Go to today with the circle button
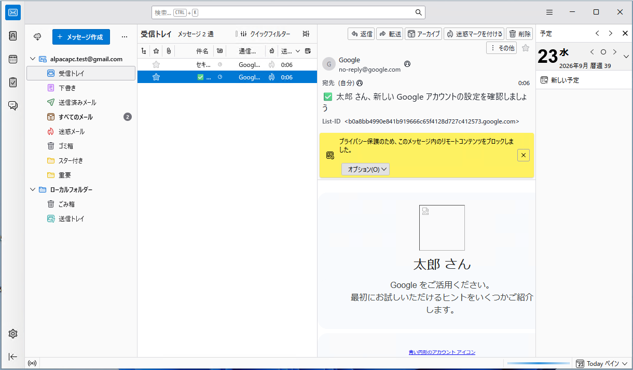Viewport: 633px width, 370px height. tap(603, 52)
